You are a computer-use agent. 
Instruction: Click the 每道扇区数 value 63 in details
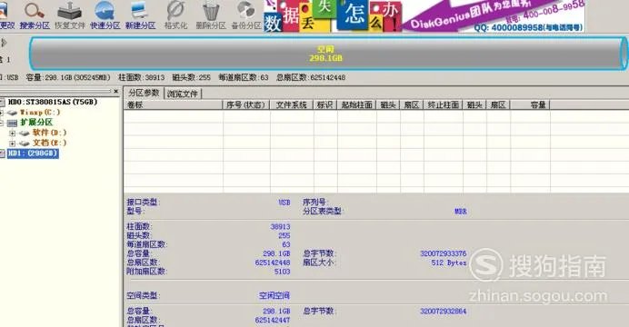tap(286, 244)
